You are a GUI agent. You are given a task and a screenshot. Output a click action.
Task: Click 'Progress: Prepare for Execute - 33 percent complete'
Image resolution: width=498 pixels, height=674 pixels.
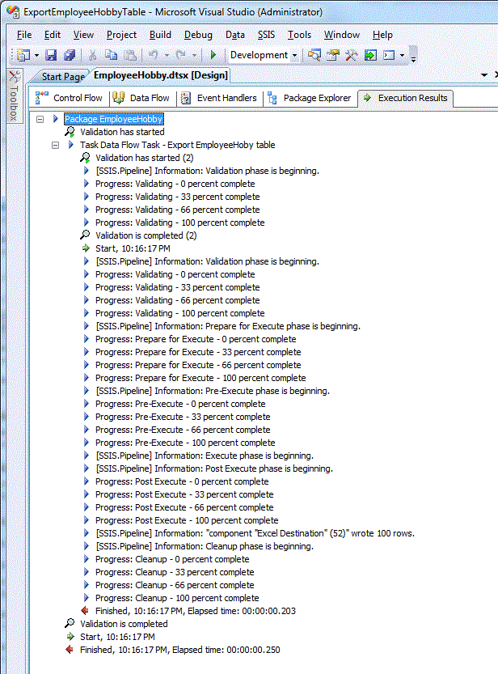pos(198,352)
